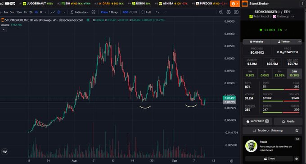The image size is (306, 164).
Task: Switch chart to Mcap mode
Action: tap(114, 12)
